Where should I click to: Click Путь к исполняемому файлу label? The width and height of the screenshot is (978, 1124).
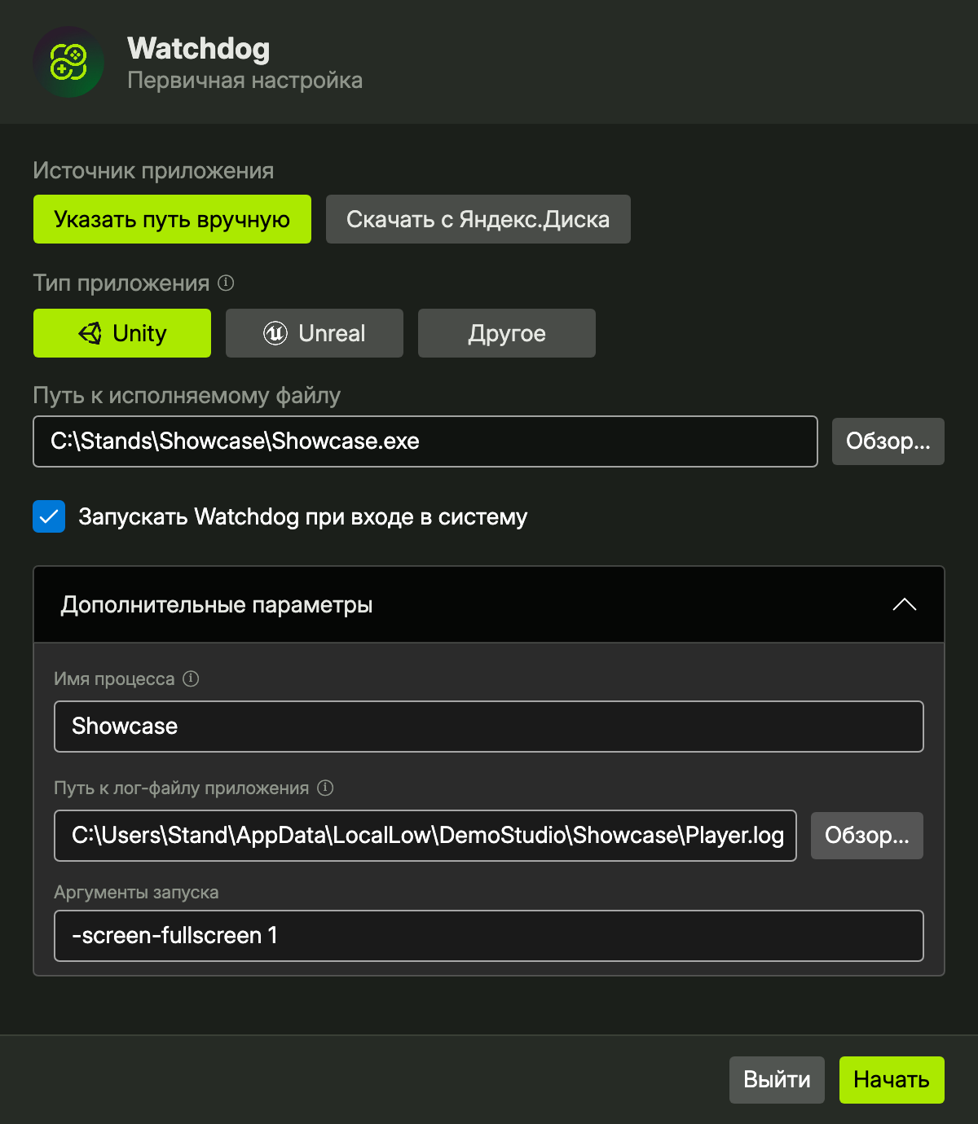click(x=187, y=396)
